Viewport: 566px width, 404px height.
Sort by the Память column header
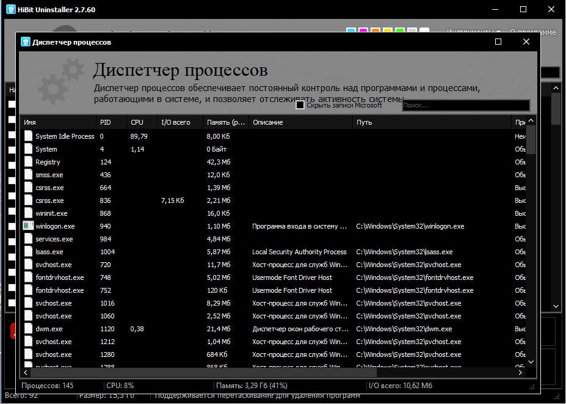pos(225,122)
